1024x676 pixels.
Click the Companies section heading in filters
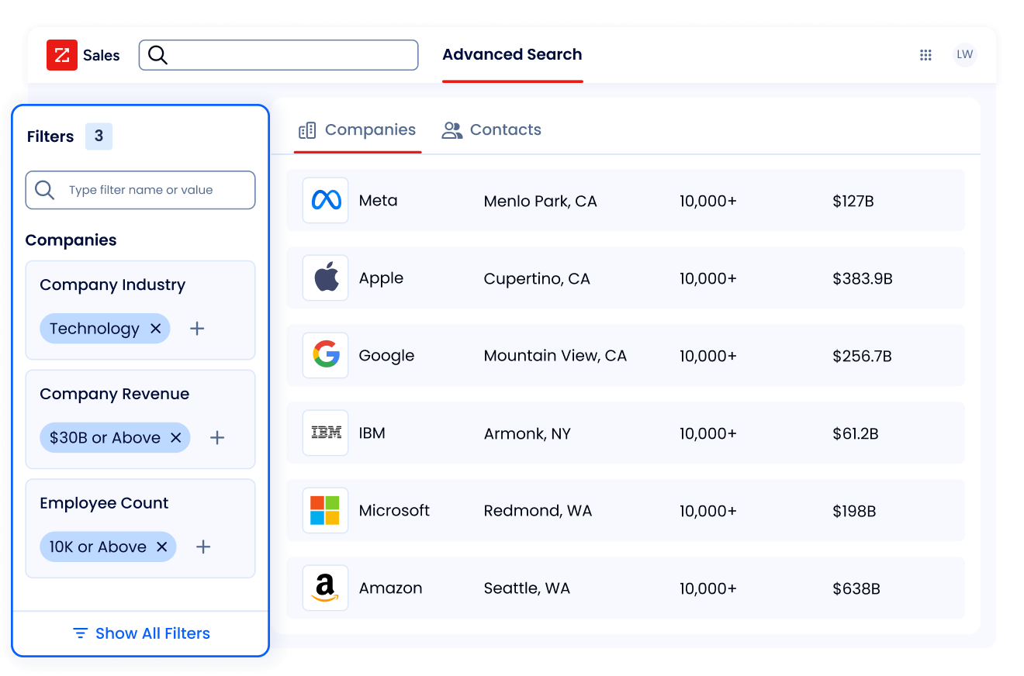point(71,240)
